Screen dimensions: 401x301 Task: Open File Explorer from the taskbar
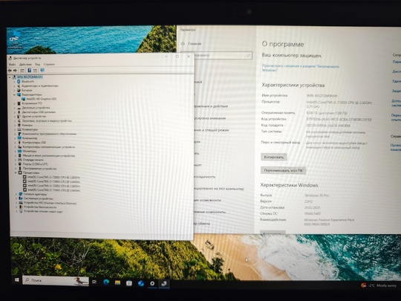point(117,282)
